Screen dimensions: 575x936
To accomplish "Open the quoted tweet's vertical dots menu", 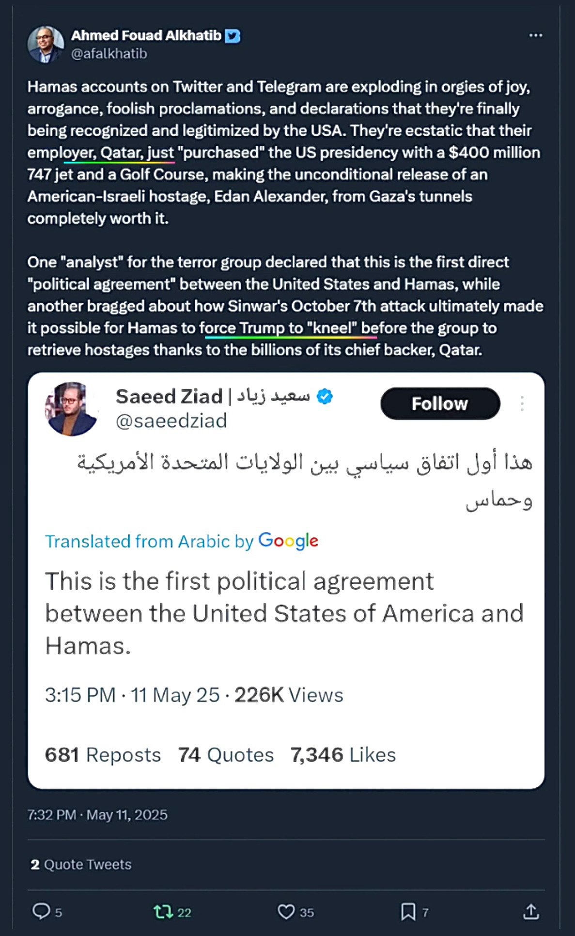I will coord(522,404).
